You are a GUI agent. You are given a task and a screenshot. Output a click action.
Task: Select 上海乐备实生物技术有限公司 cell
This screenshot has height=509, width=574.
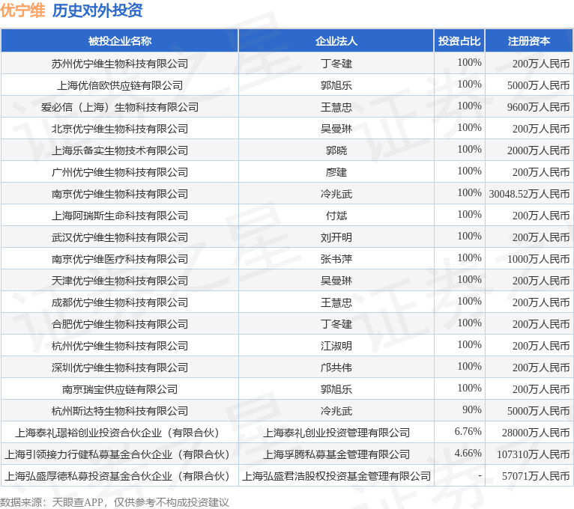click(x=120, y=150)
